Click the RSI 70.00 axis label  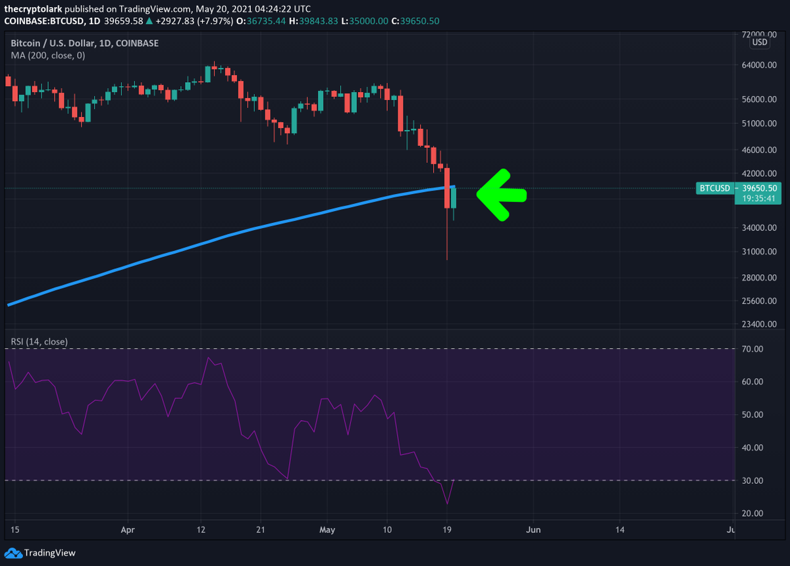(x=751, y=349)
